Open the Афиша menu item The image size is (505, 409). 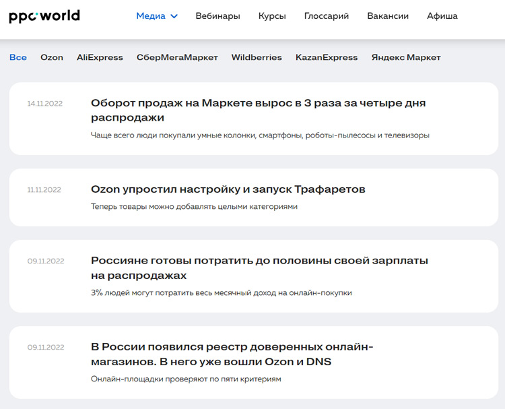click(x=442, y=16)
